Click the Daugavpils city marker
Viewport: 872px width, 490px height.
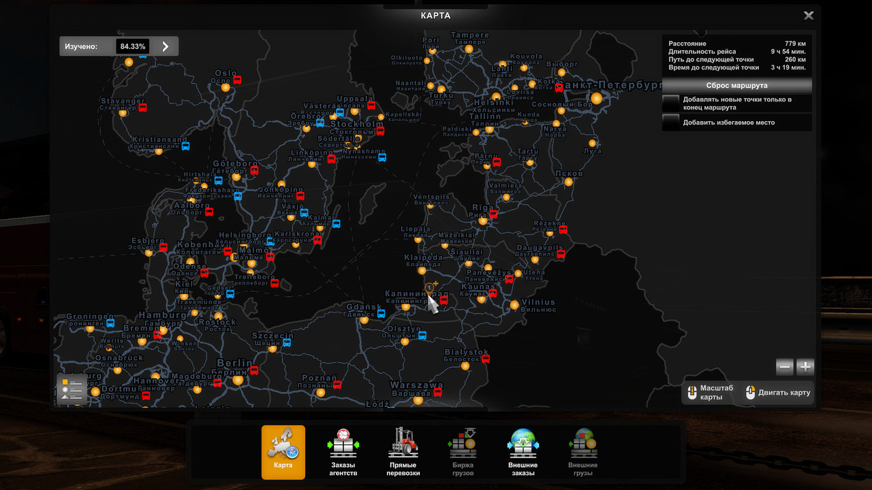pos(534,259)
